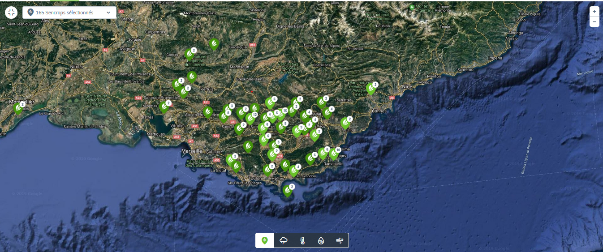Open the cluster marker labeled 16
603x252 pixels.
pos(281,115)
